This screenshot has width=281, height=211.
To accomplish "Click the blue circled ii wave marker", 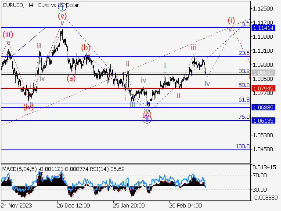I will (148, 119).
